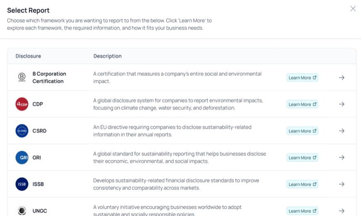Click the blue GRI logo icon
The image size is (361, 216).
tap(22, 158)
